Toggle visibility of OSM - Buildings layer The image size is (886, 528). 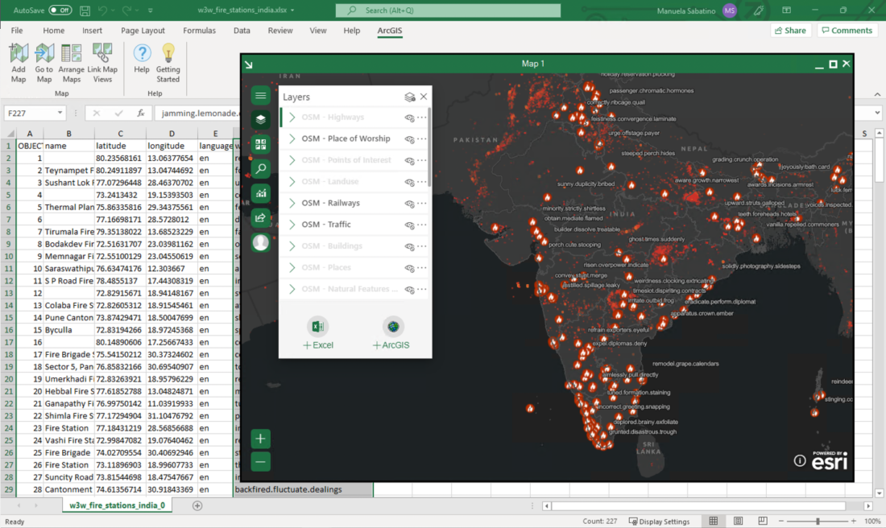[x=410, y=246]
